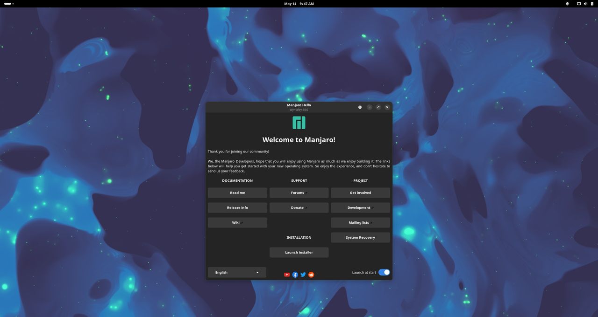The width and height of the screenshot is (598, 317).
Task: Click the Reddit icon
Action: pos(311,275)
